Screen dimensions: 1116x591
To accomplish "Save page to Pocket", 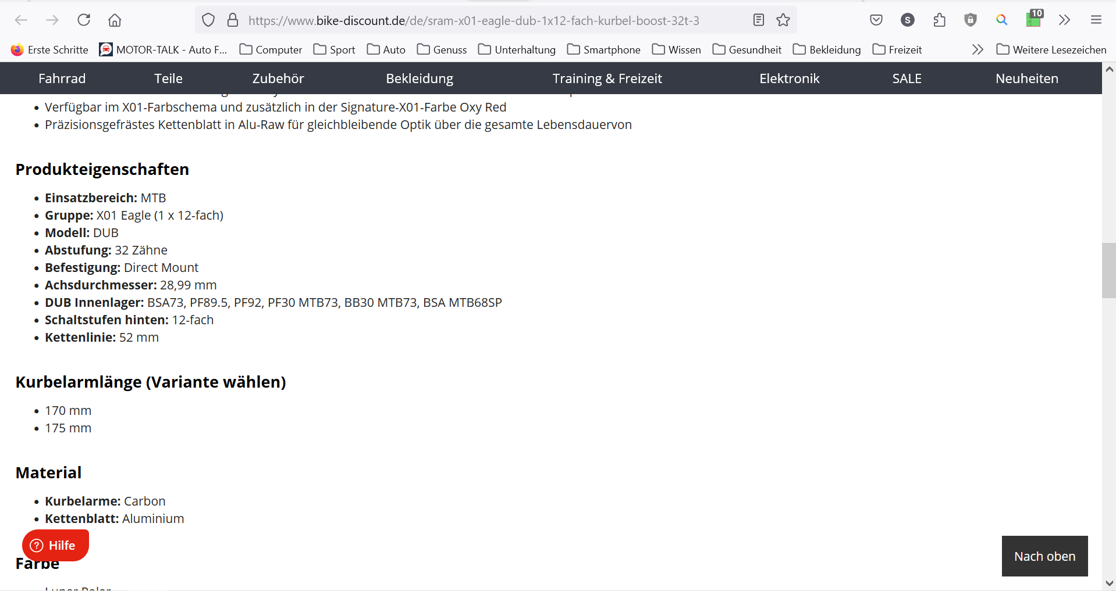I will coord(876,20).
